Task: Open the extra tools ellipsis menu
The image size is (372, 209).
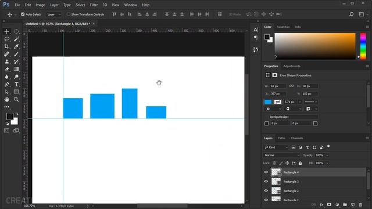Action: pos(6,107)
